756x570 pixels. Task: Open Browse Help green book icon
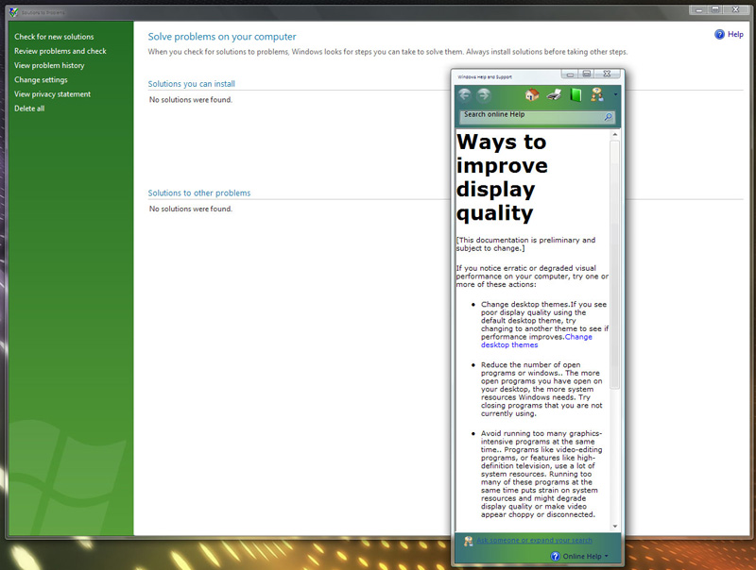click(x=576, y=94)
